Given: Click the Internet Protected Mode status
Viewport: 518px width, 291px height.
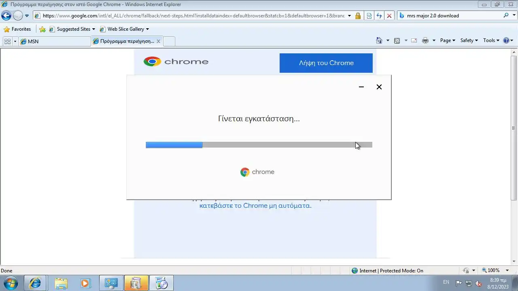Looking at the screenshot, I should pyautogui.click(x=387, y=271).
